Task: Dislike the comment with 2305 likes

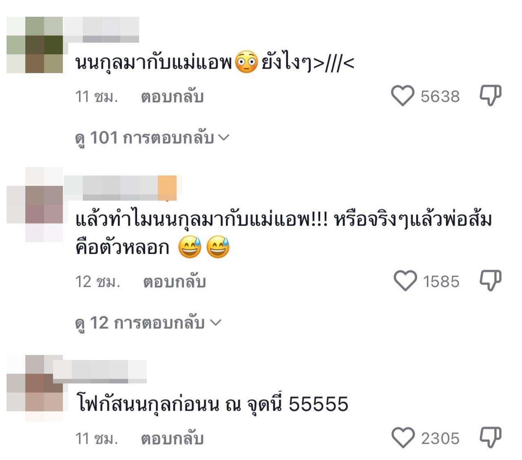Action: pos(490,438)
